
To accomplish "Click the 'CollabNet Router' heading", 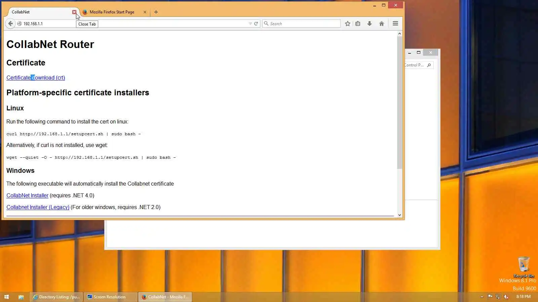I will [50, 44].
